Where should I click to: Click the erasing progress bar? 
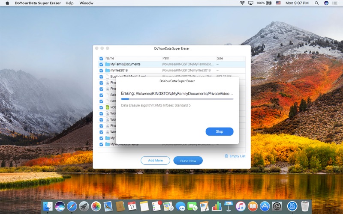point(177,99)
